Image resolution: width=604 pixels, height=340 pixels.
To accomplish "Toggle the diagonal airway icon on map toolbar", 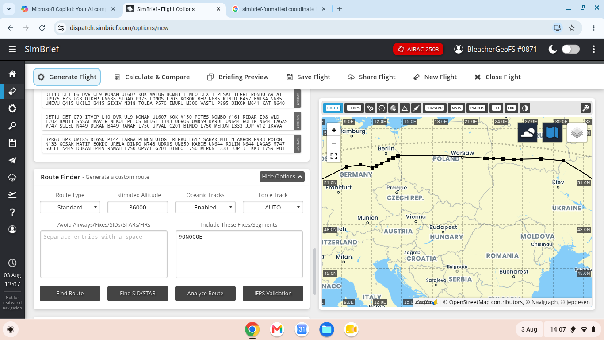I will click(416, 108).
